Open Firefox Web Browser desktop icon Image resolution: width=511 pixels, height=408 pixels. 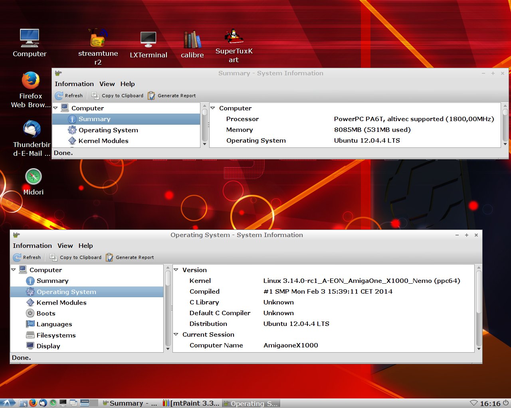pyautogui.click(x=31, y=81)
